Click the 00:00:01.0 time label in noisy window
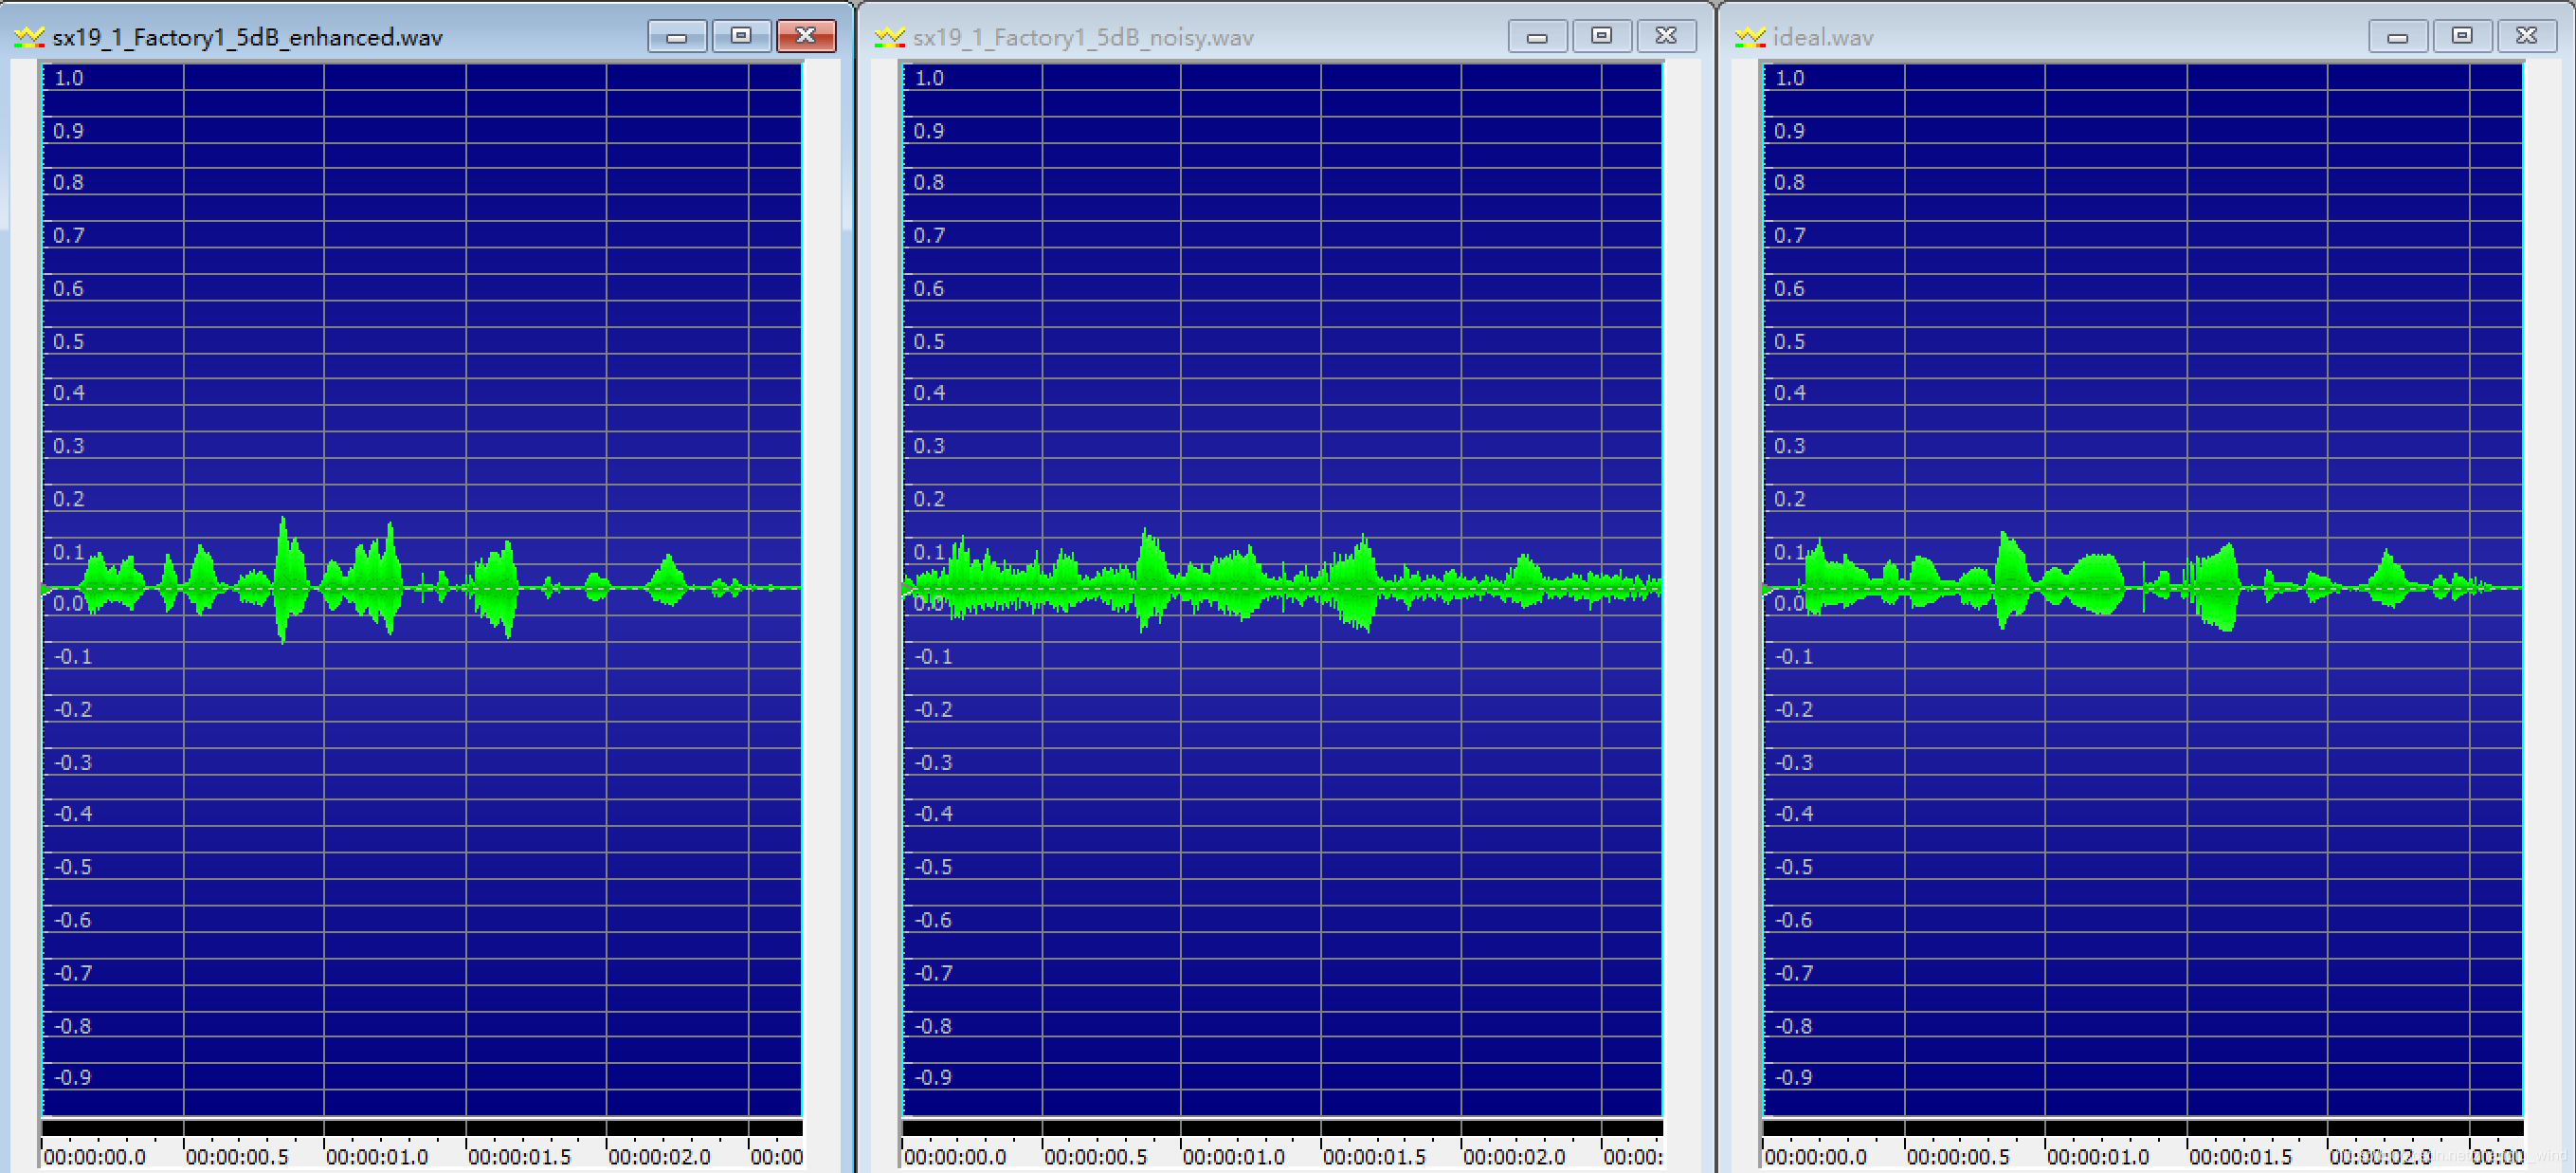 click(1234, 1157)
